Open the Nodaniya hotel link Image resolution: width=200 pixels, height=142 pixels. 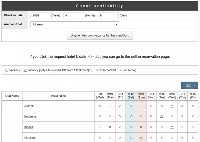[x=30, y=116]
